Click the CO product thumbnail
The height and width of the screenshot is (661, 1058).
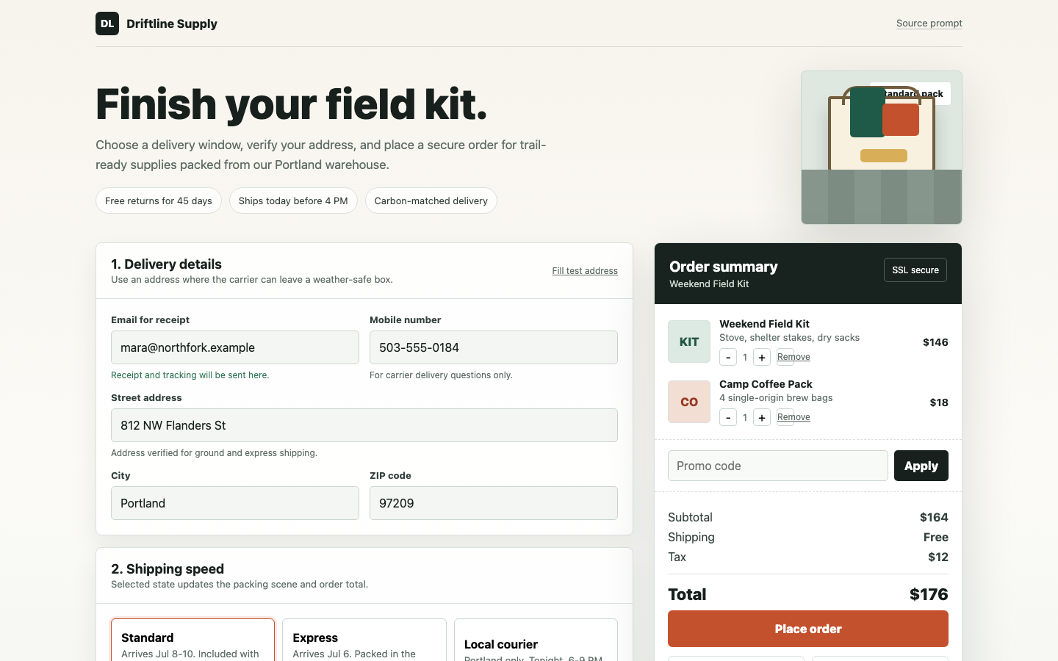689,402
